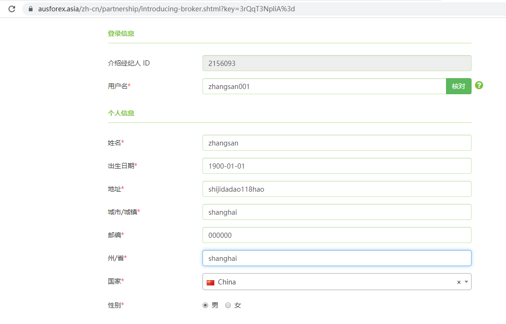Click the 个人信息 section heading
506x324 pixels.
[x=121, y=113]
